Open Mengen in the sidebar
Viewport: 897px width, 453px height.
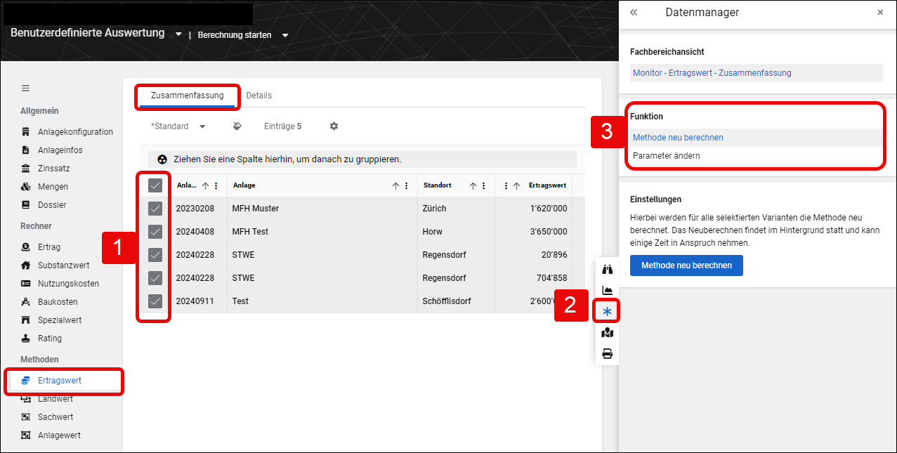click(44, 187)
